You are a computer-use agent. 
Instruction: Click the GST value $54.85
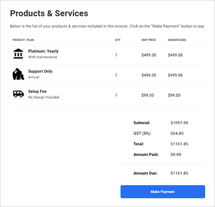(177, 133)
